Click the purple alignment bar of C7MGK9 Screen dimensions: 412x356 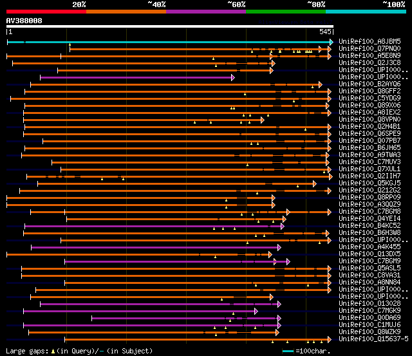coord(140,312)
